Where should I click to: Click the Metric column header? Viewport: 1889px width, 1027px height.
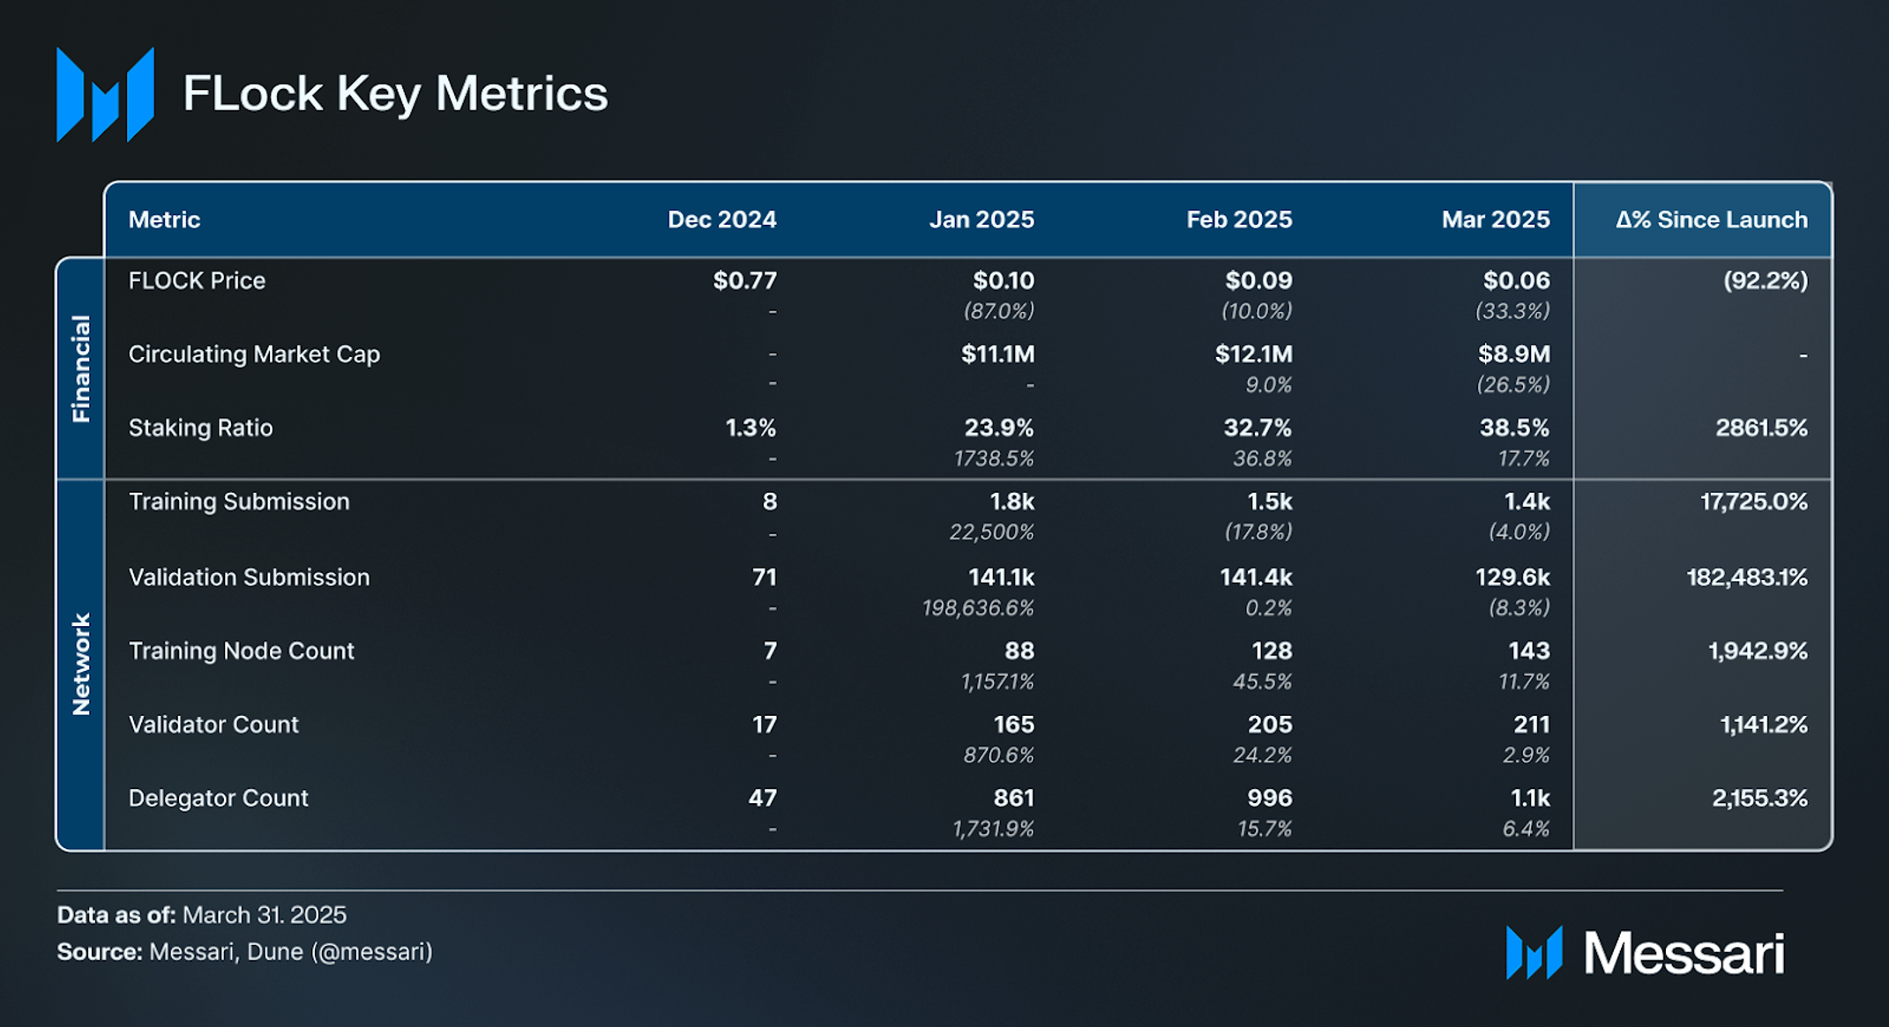click(164, 220)
